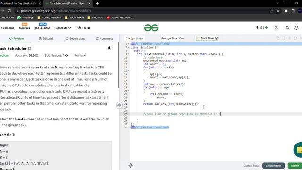
Task: Toggle browser side panel icon
Action: [293, 11]
